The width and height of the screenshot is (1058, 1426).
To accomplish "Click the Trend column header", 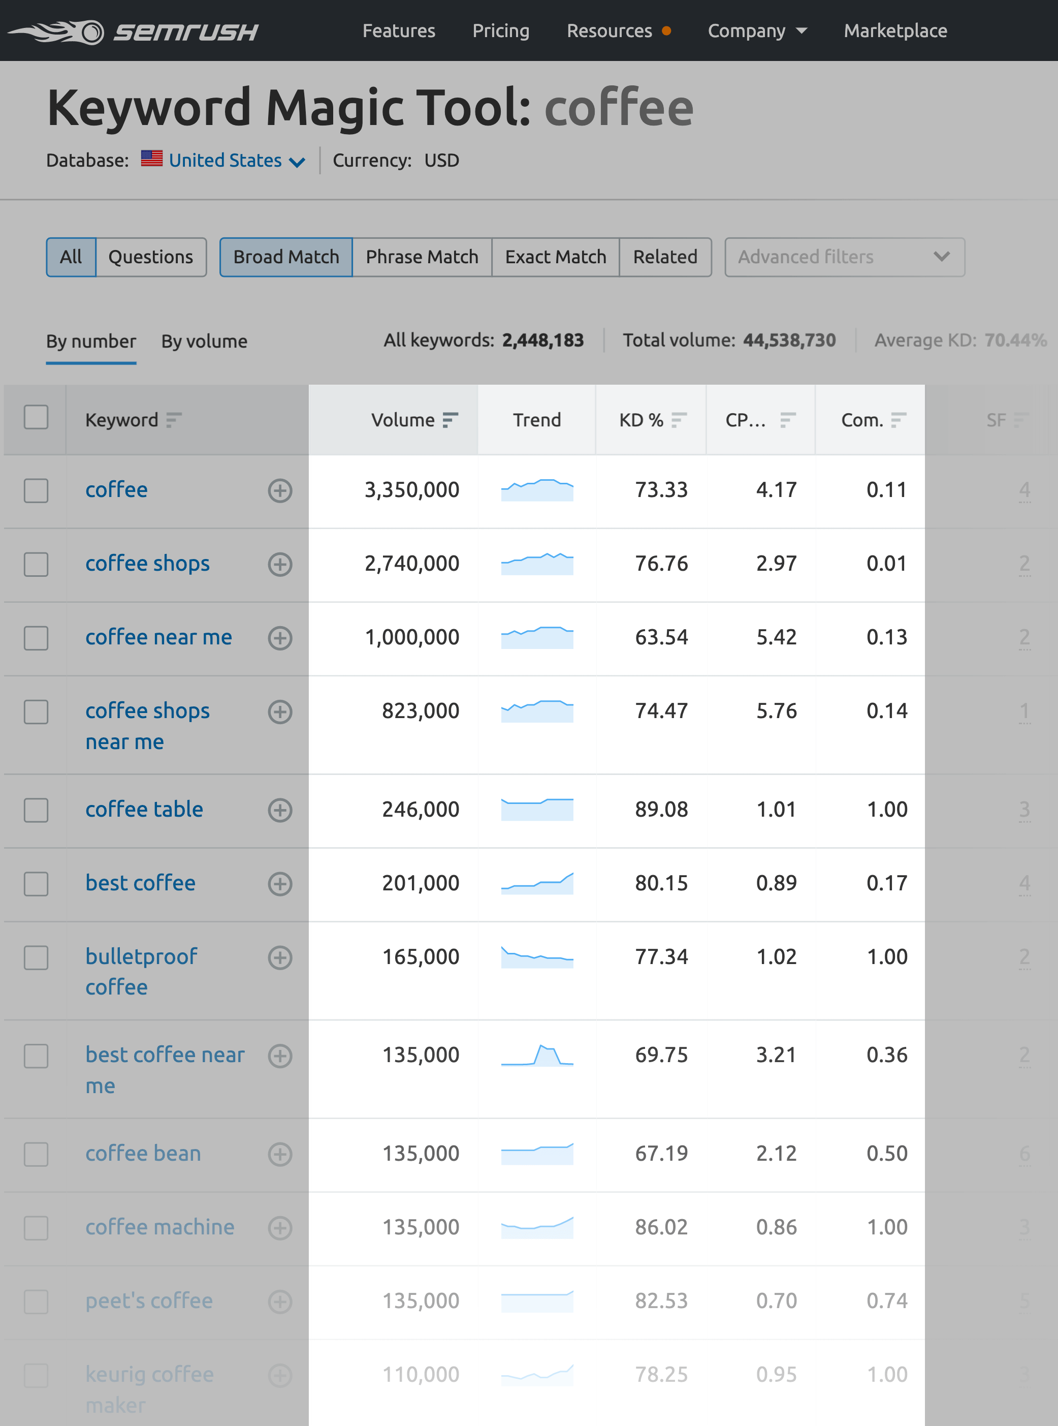I will pyautogui.click(x=537, y=420).
